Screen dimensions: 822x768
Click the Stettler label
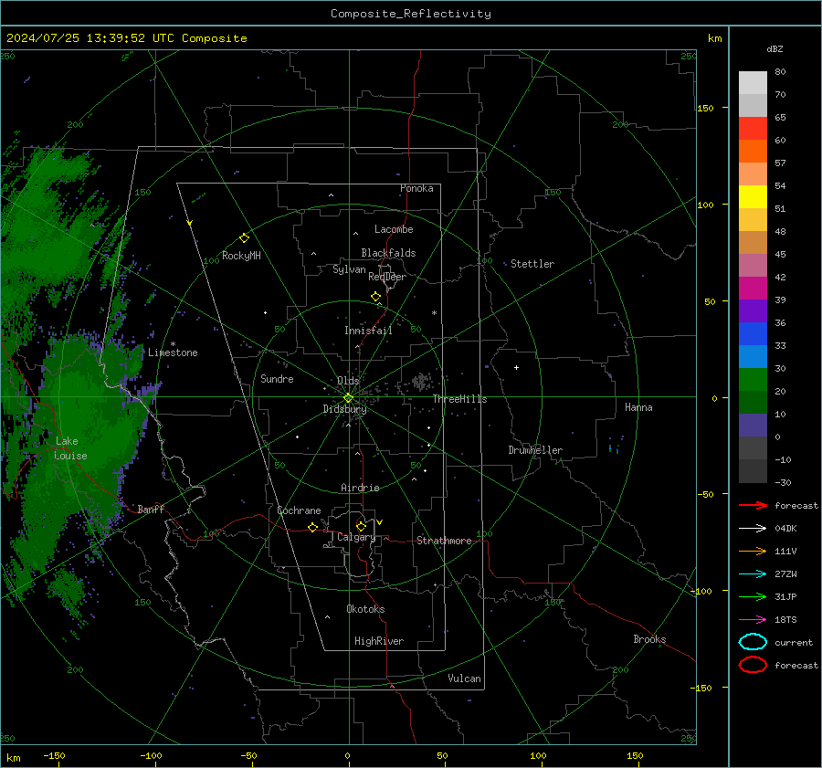[x=532, y=264]
